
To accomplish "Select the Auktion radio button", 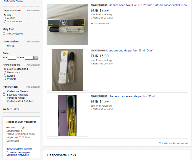I will pyautogui.click(x=5, y=18).
